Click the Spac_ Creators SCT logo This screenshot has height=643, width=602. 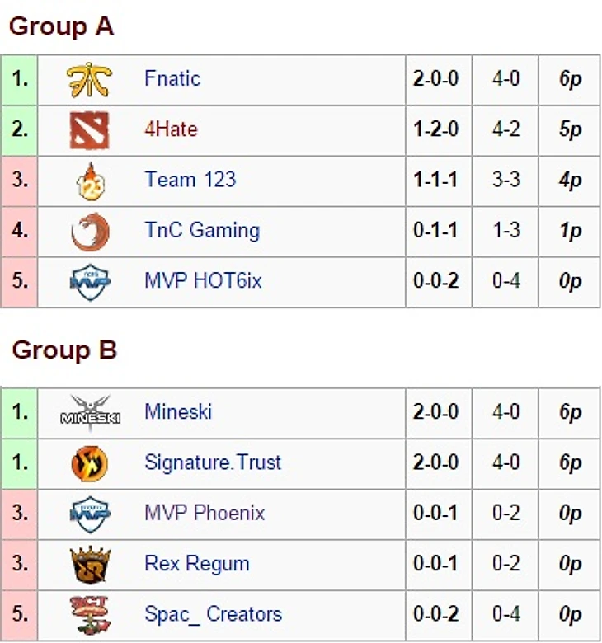pos(90,615)
